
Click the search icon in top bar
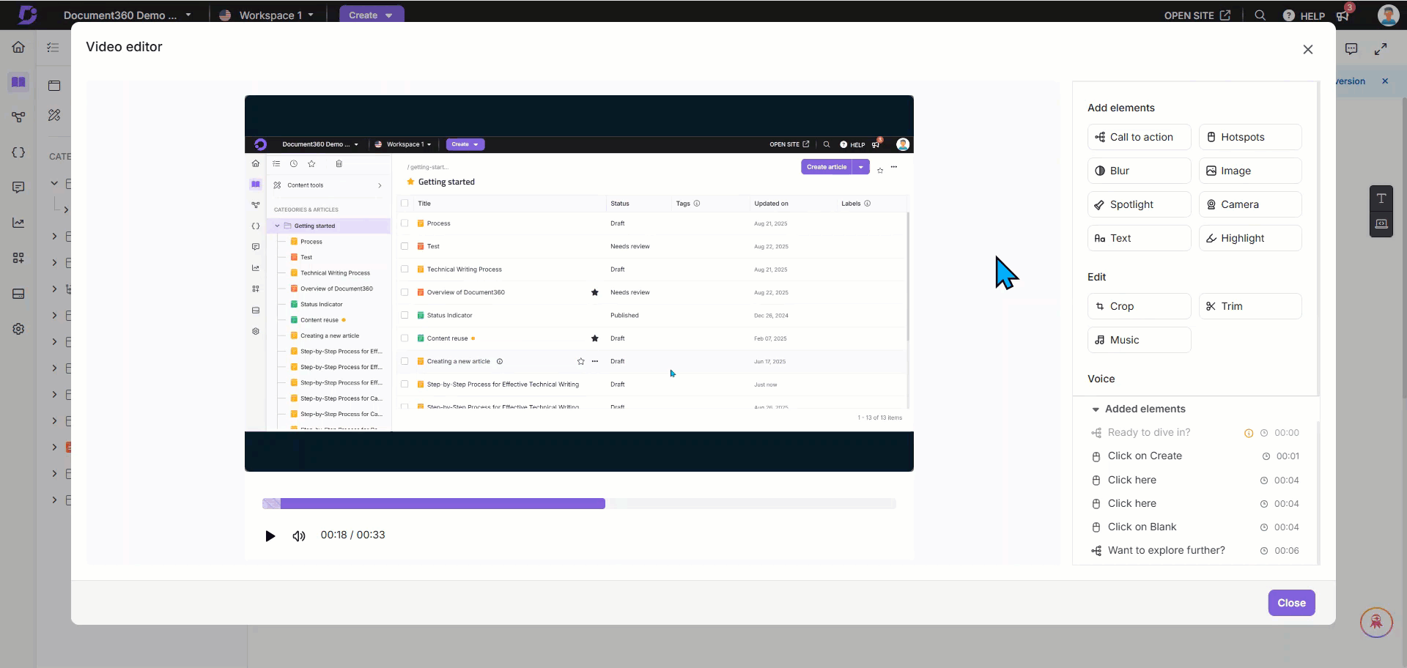[1260, 15]
